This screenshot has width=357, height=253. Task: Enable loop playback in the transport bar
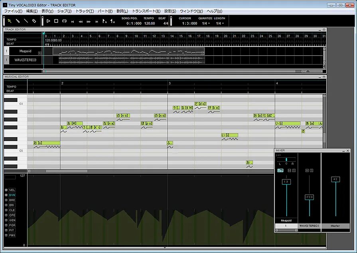tap(64, 21)
